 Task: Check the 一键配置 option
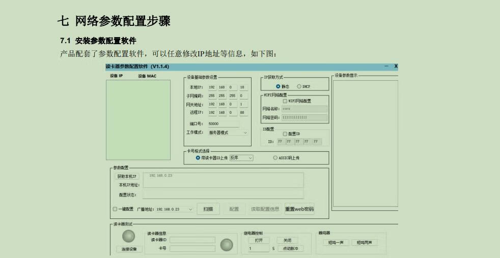click(x=115, y=209)
